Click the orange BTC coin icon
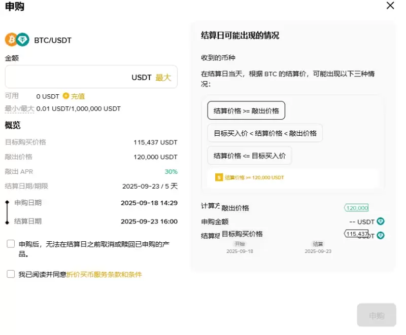 (x=11, y=40)
